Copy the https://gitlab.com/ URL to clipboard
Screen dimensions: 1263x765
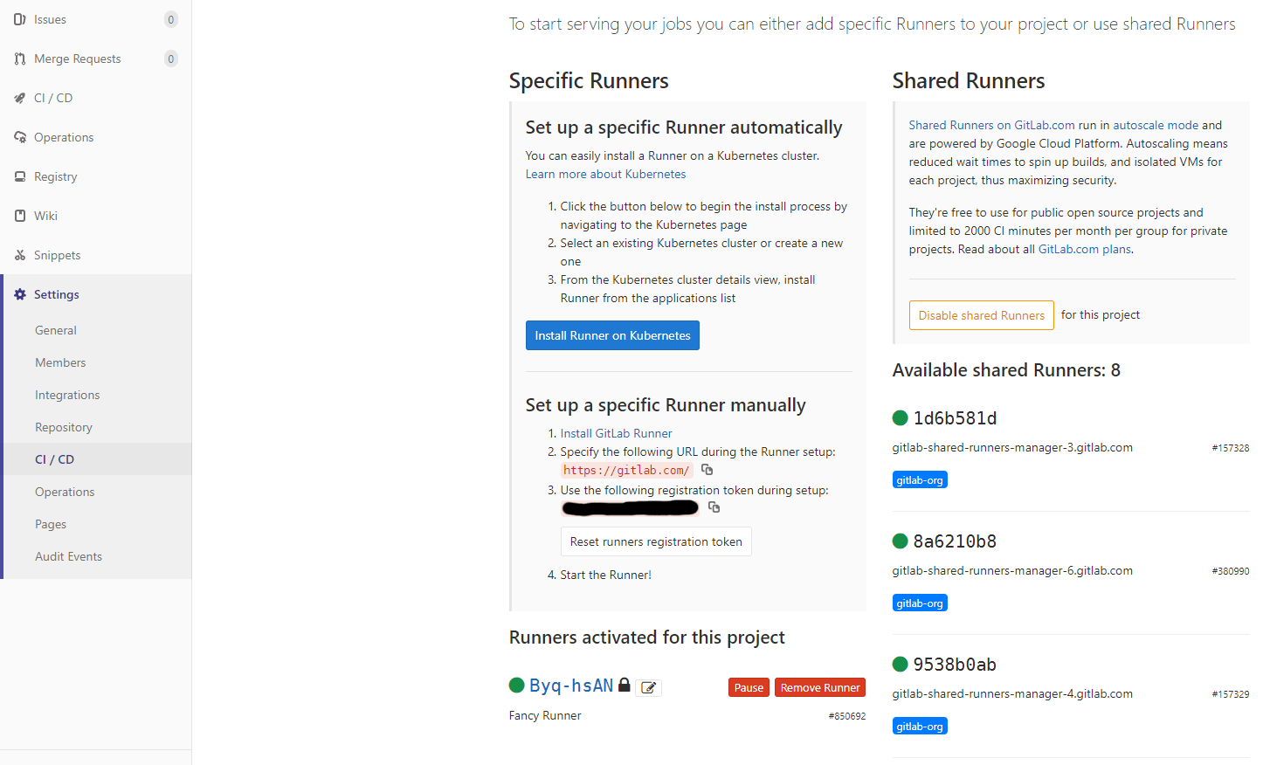point(707,469)
